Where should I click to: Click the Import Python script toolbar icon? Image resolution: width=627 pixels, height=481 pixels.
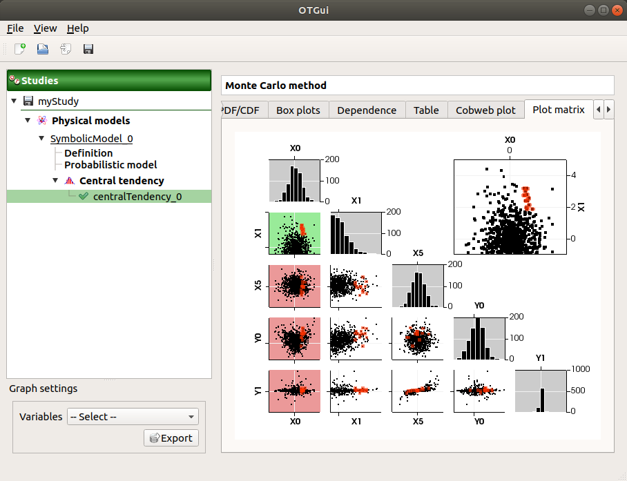[x=66, y=49]
